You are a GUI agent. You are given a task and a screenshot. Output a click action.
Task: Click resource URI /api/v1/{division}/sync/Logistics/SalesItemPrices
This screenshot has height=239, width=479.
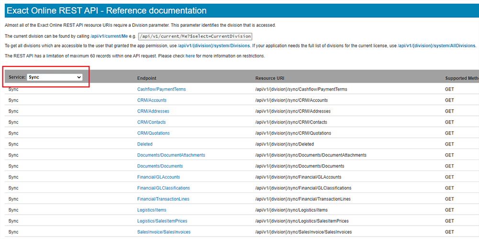(x=302, y=221)
